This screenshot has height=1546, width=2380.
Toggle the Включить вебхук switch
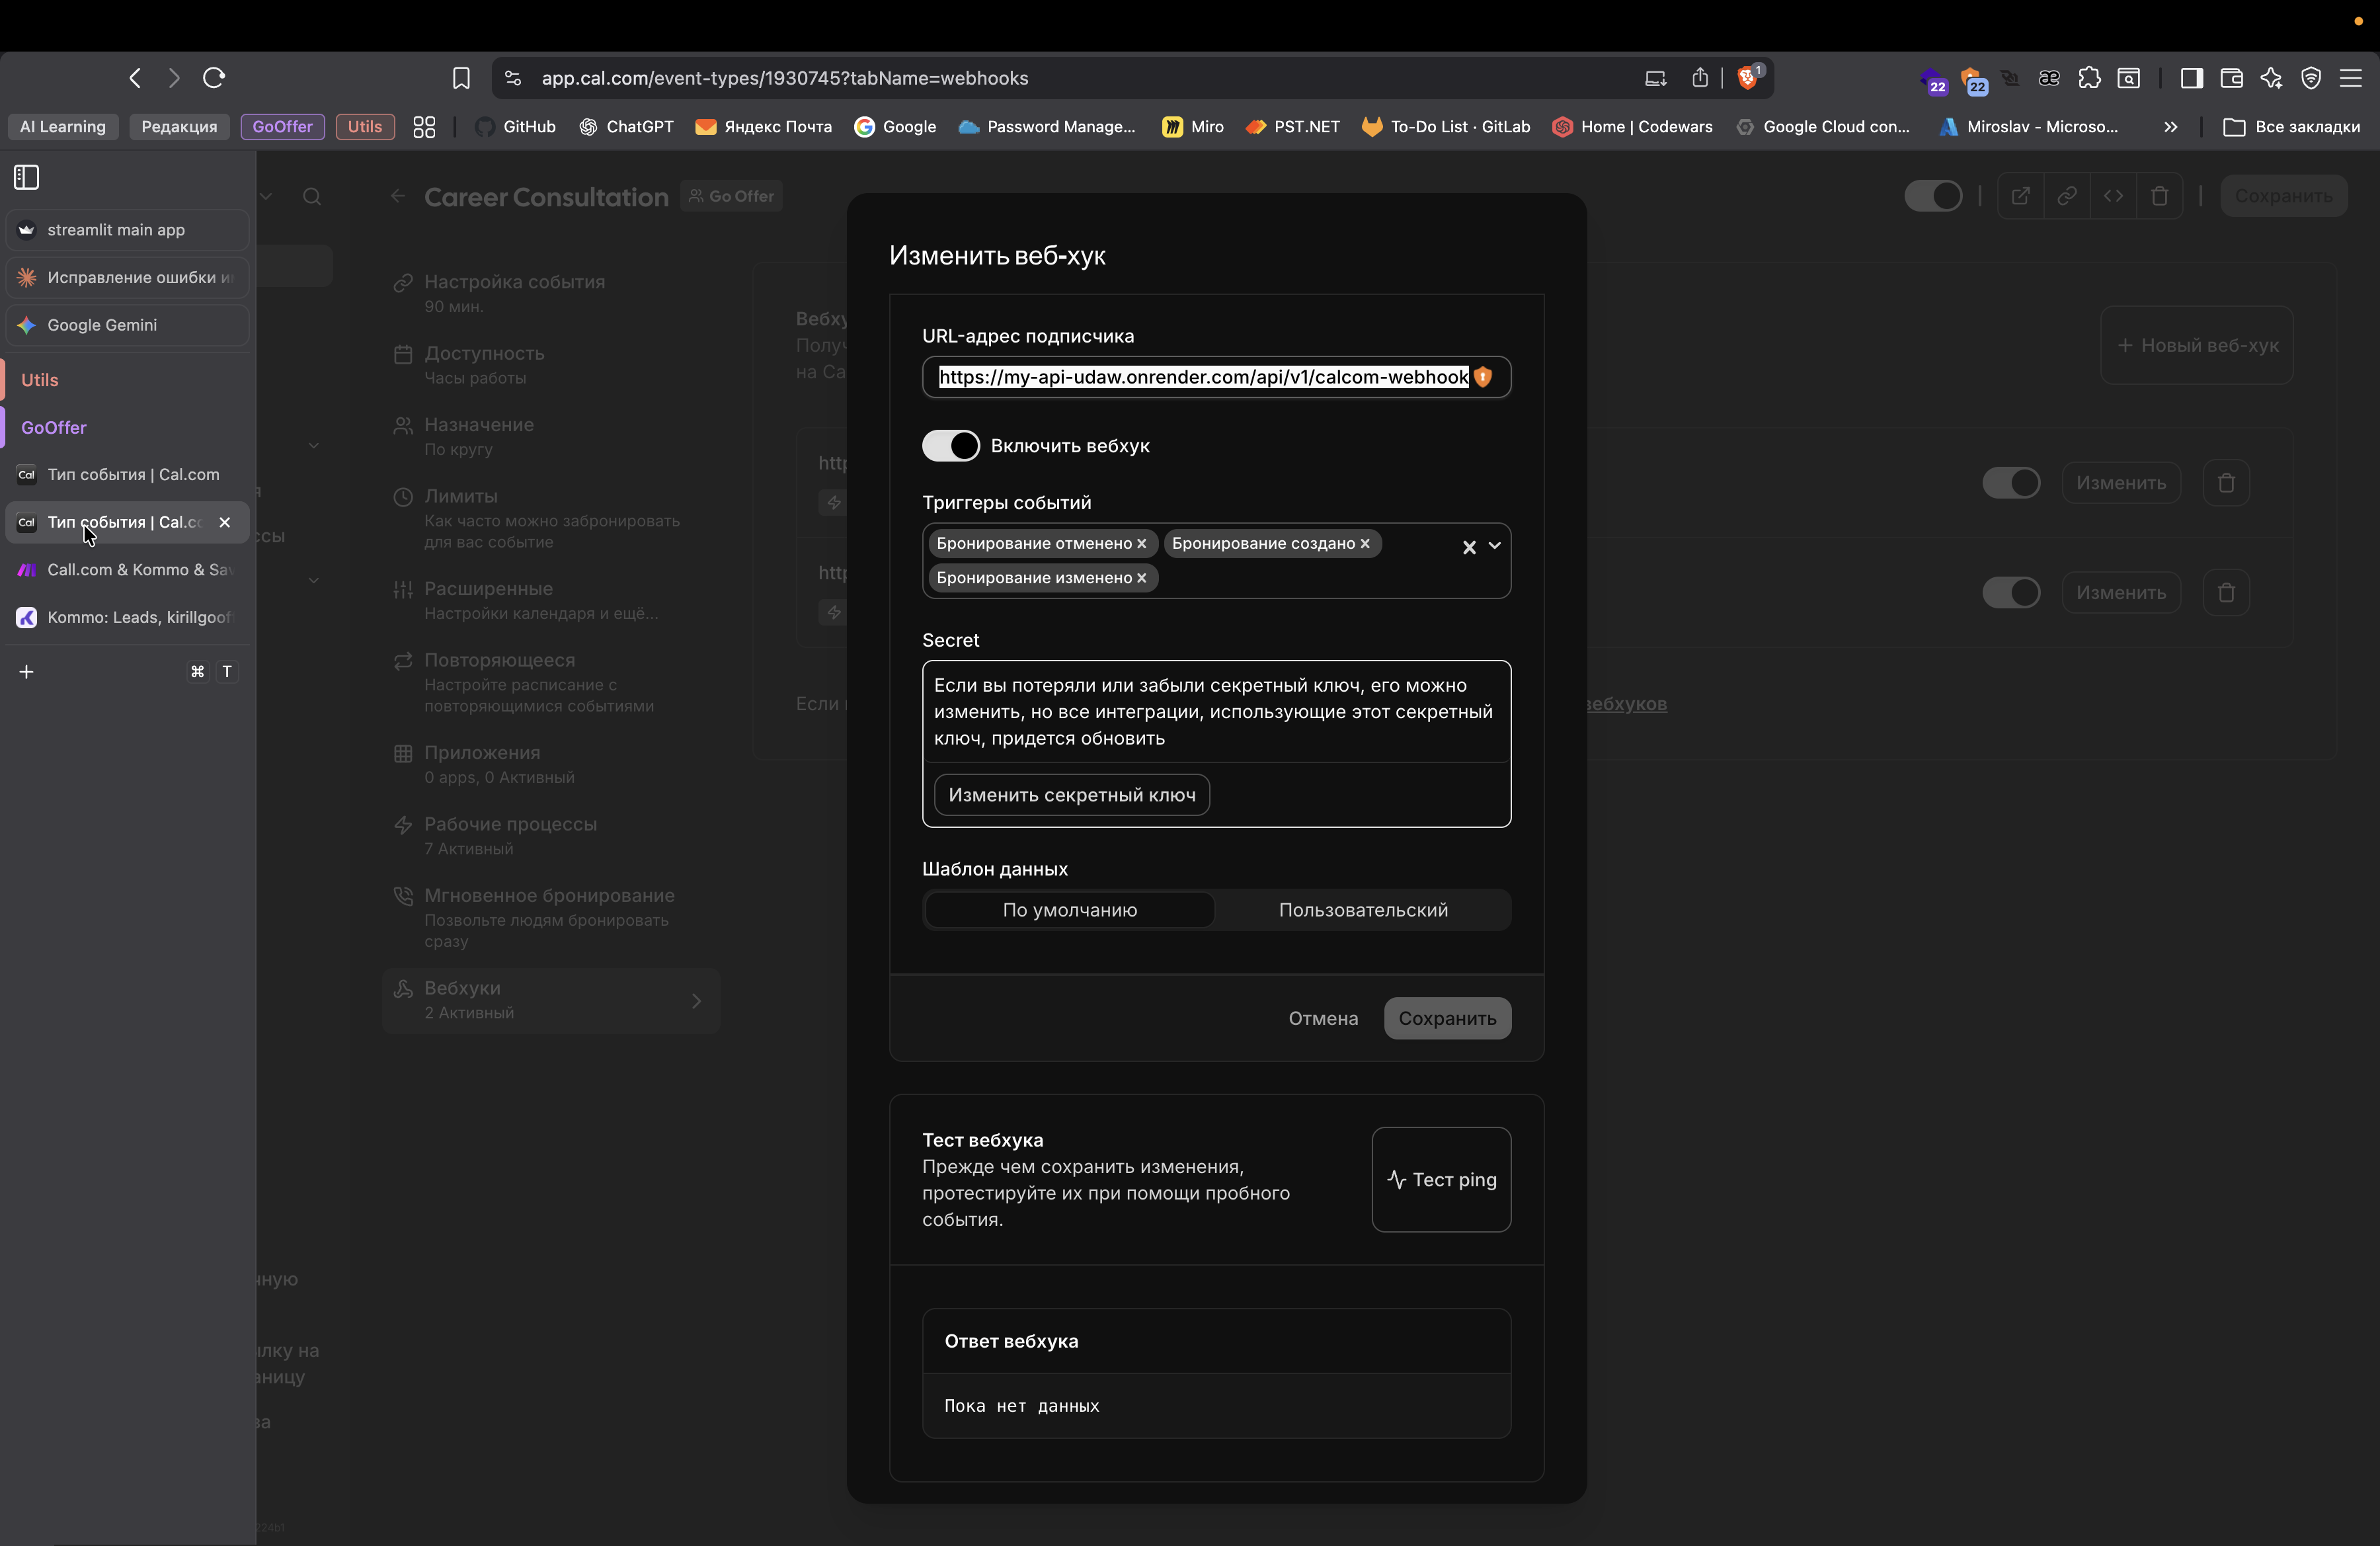click(x=950, y=446)
